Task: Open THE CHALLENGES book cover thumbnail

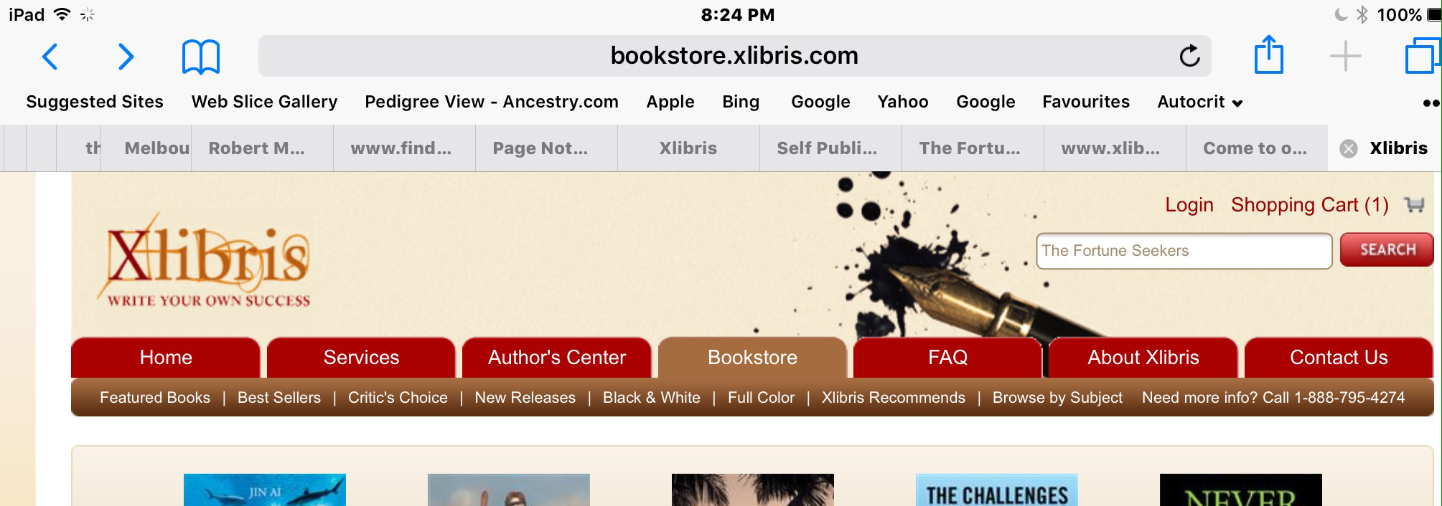Action: 996,490
